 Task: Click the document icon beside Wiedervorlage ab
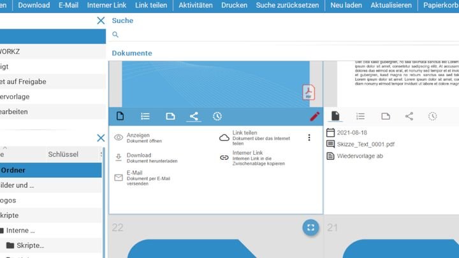pyautogui.click(x=330, y=156)
